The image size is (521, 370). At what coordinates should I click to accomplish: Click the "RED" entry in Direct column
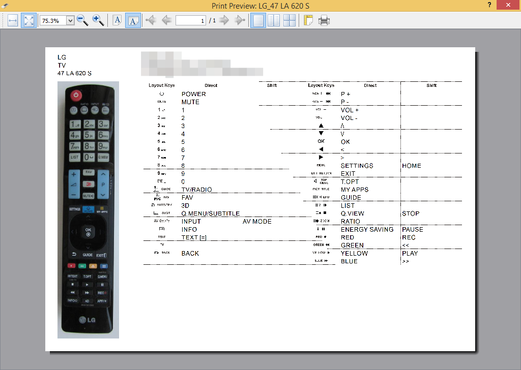pos(348,237)
